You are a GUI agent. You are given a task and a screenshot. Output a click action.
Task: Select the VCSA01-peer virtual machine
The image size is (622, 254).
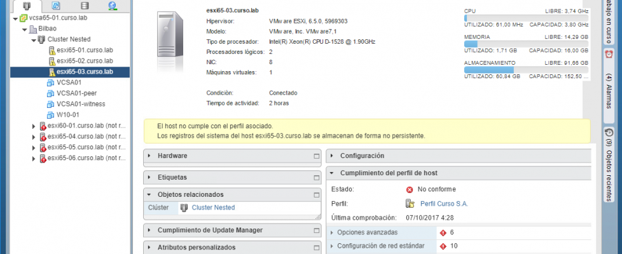76,93
